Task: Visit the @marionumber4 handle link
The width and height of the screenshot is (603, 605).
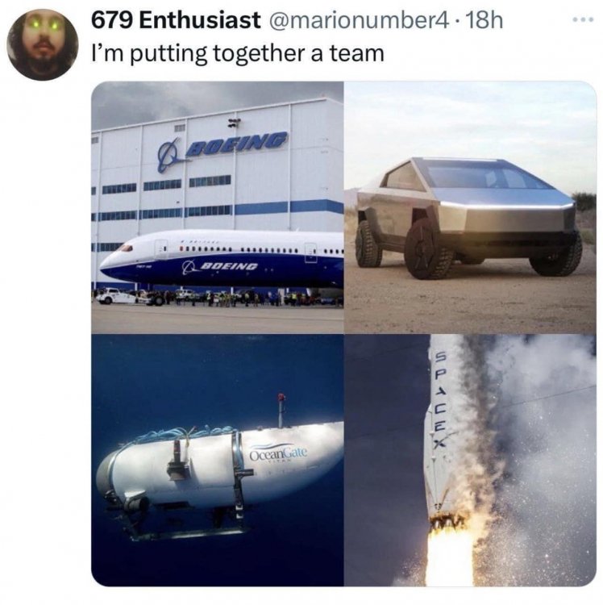Action: pyautogui.click(x=357, y=20)
